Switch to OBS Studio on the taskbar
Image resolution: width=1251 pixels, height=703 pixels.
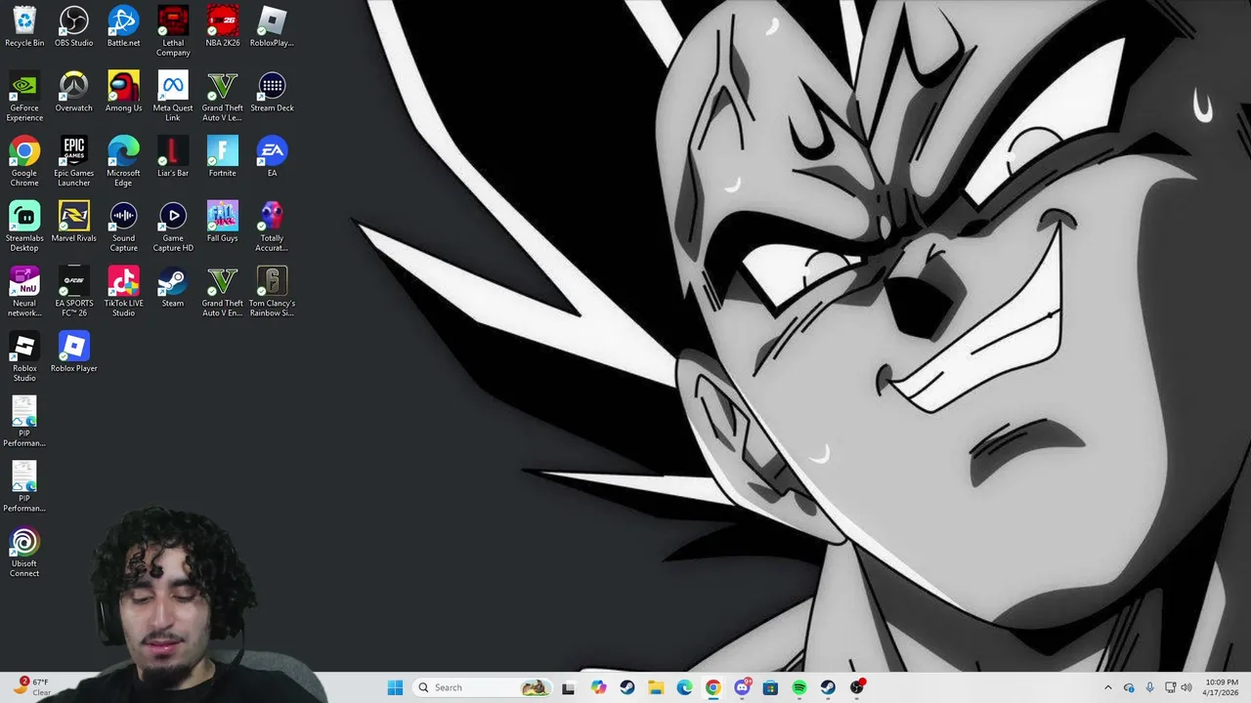point(857,687)
